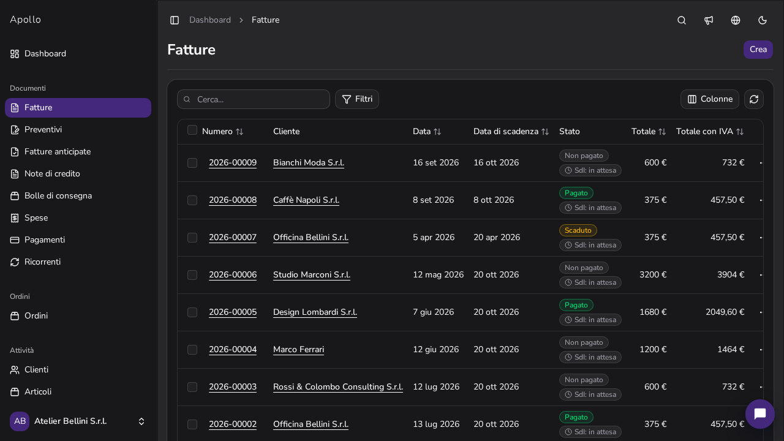
Task: Open Spese in the sidebar
Action: pyautogui.click(x=78, y=218)
